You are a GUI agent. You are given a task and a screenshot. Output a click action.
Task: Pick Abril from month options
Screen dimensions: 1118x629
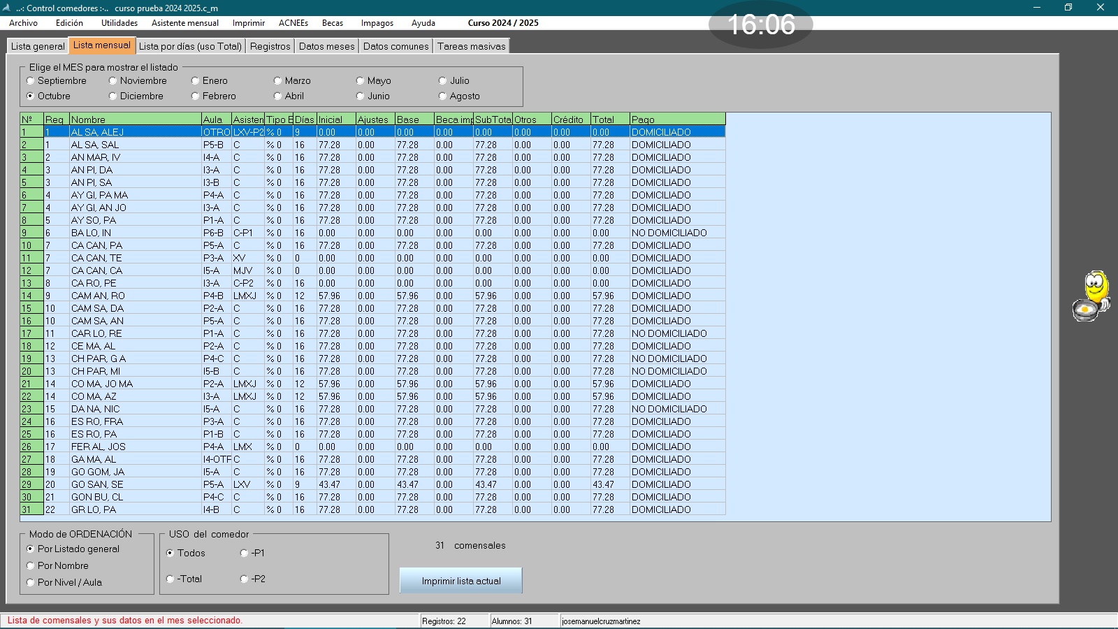[289, 96]
